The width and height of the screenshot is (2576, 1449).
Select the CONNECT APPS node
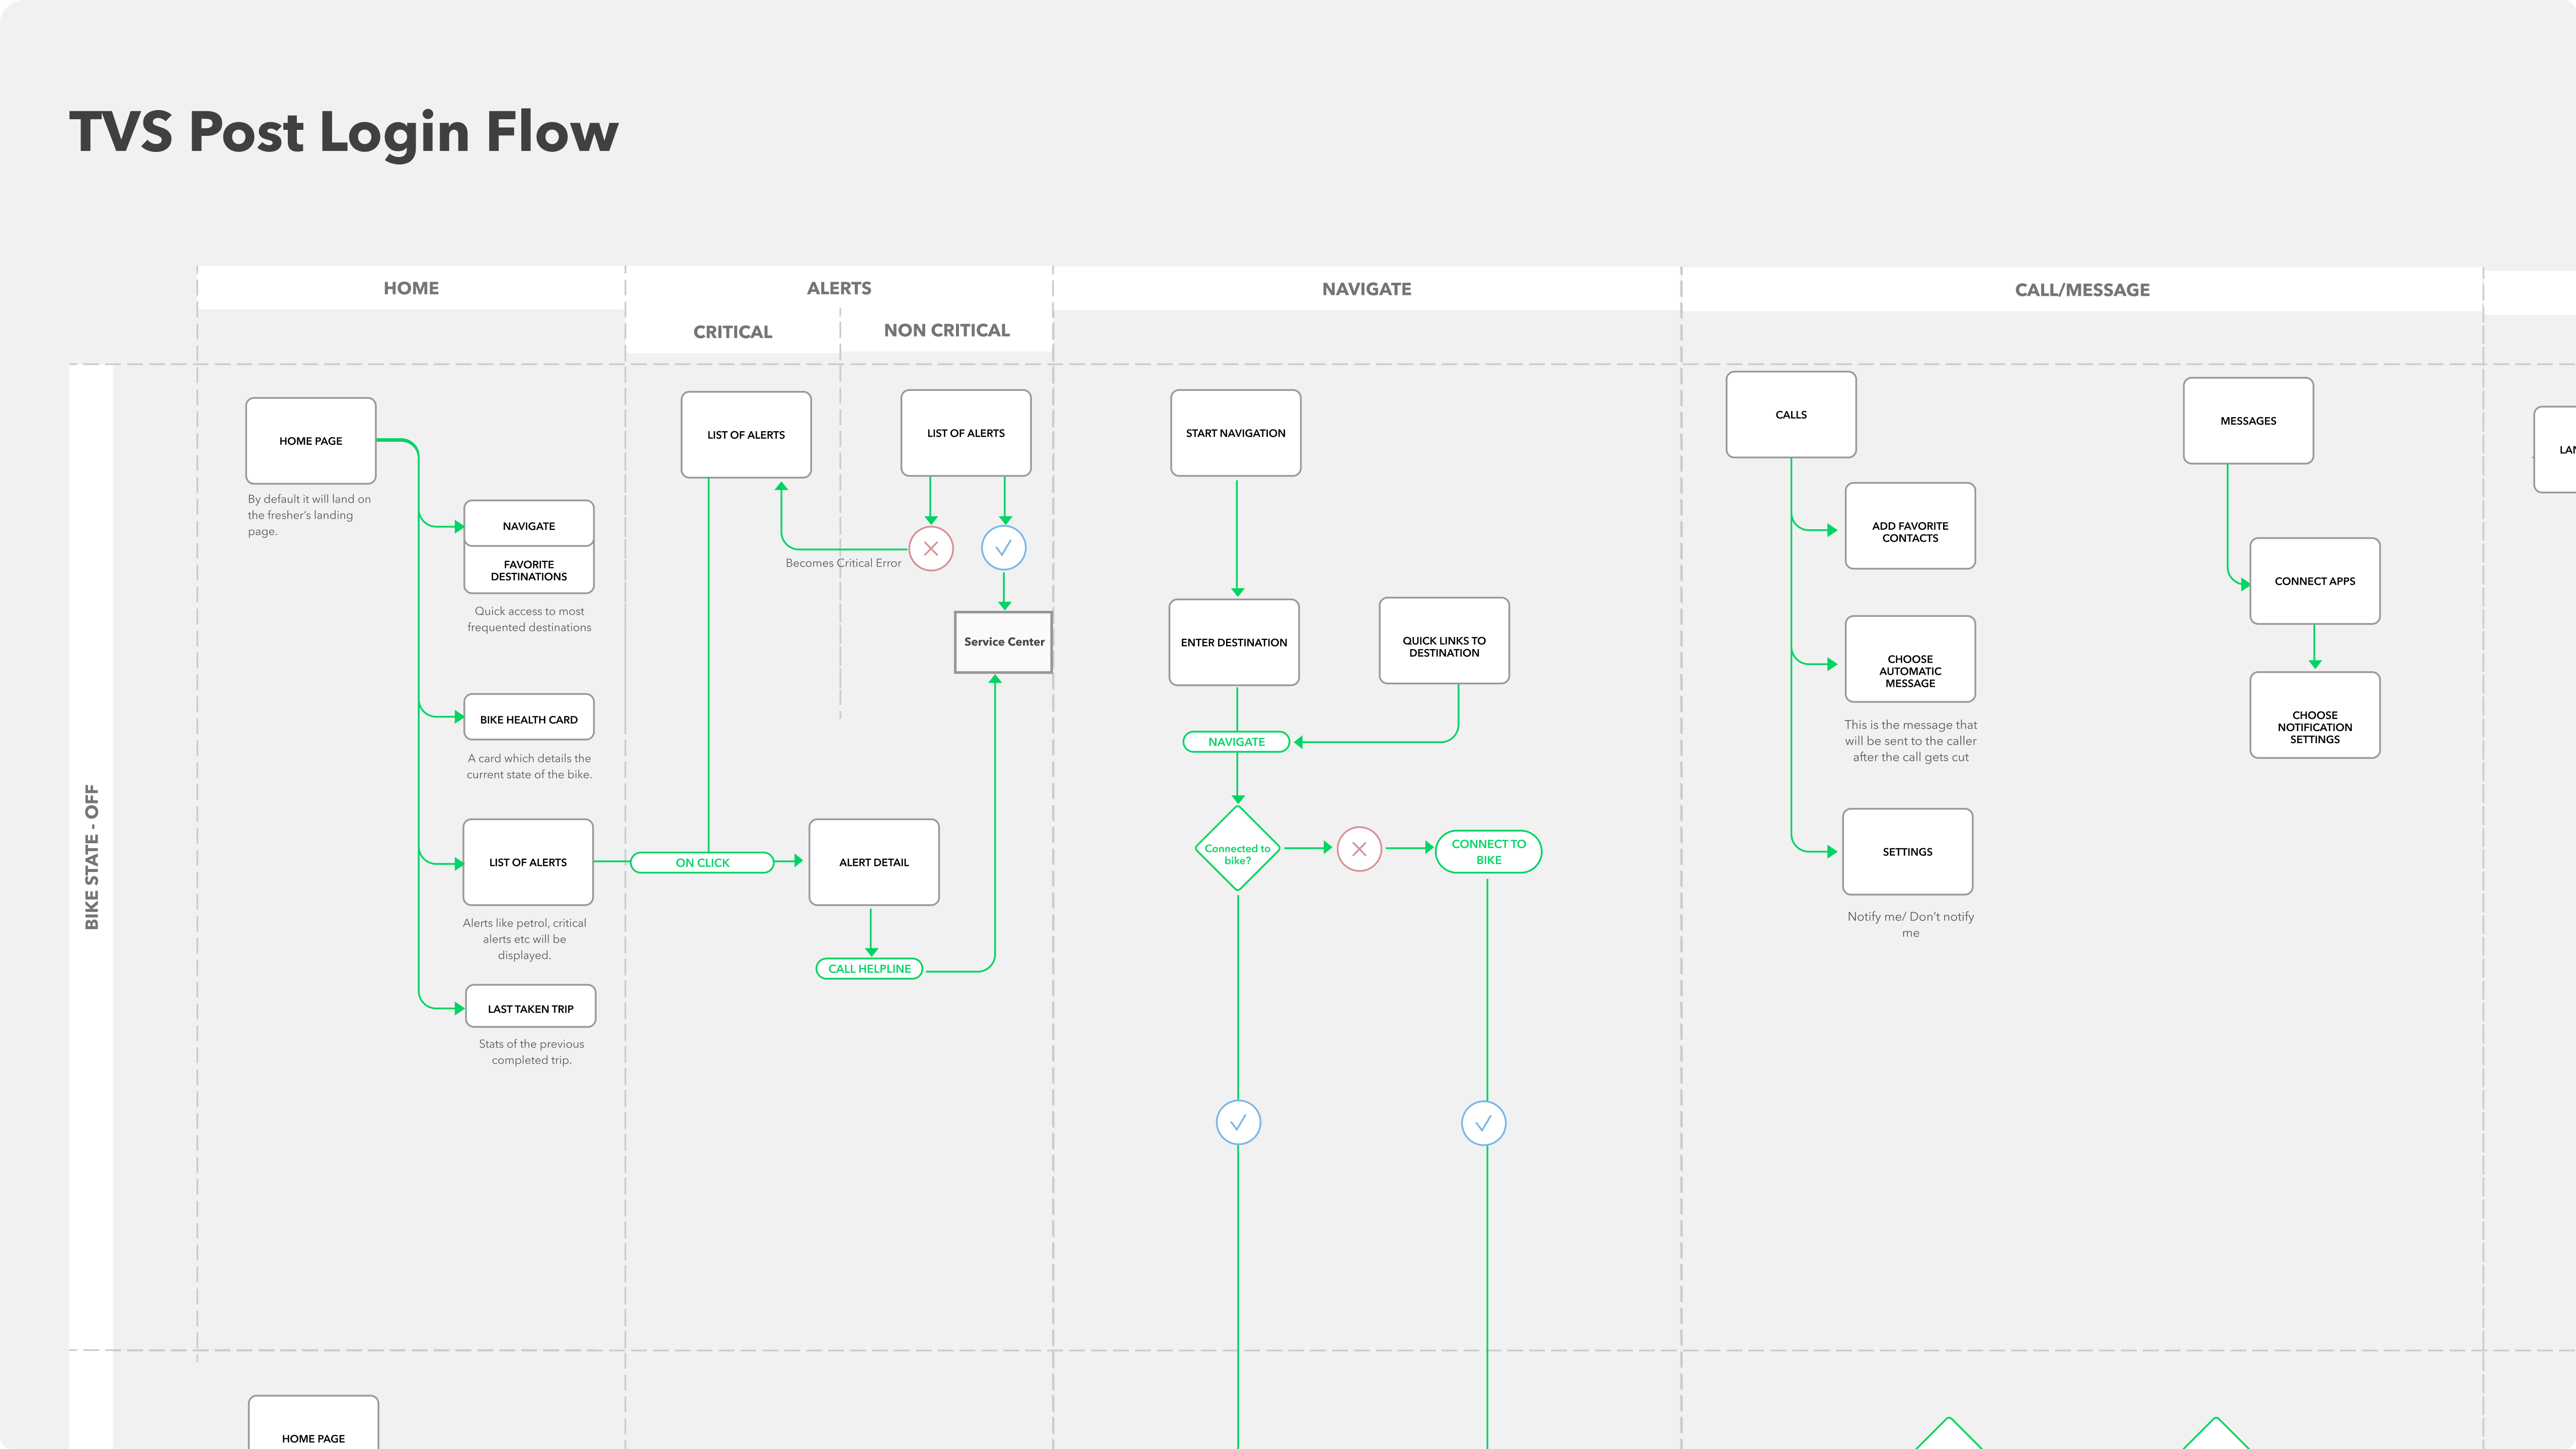(2314, 581)
